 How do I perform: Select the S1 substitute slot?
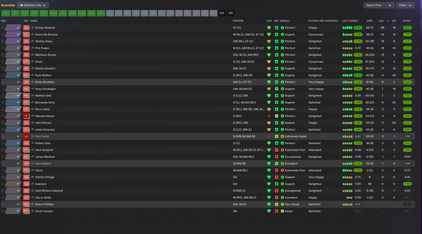coord(110,13)
